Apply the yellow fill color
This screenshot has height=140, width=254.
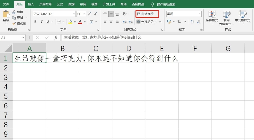pos(70,22)
